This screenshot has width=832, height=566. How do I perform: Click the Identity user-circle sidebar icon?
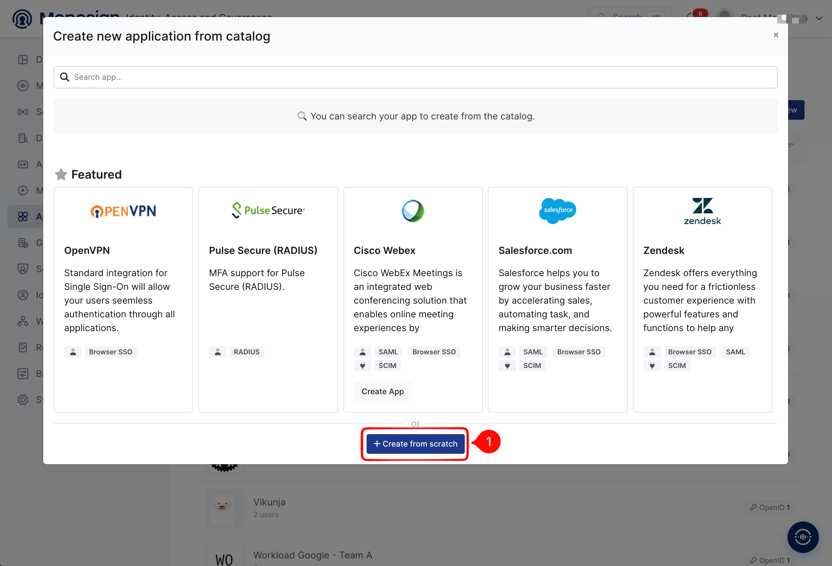click(23, 295)
